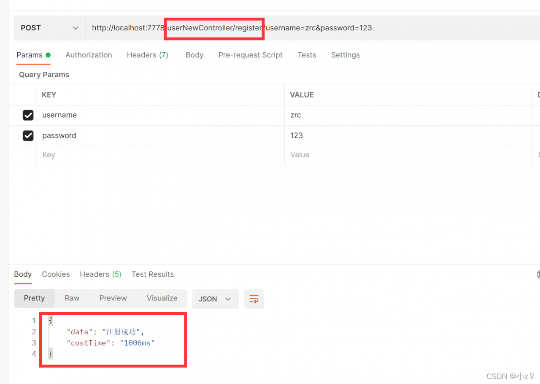Viewport: 540px width, 384px height.
Task: Click the empty Key placeholder field
Action: [161, 155]
